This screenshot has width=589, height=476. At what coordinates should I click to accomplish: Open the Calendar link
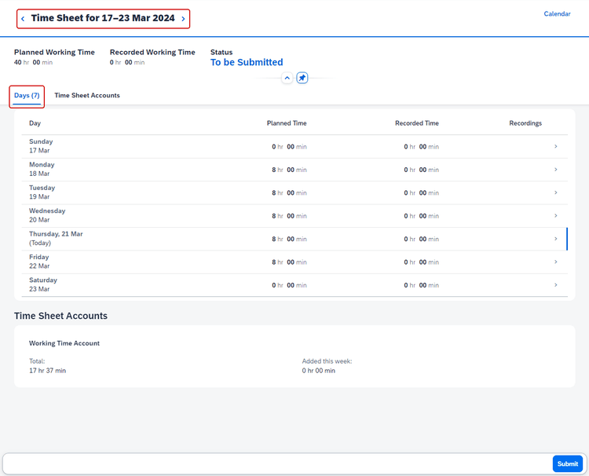click(557, 13)
